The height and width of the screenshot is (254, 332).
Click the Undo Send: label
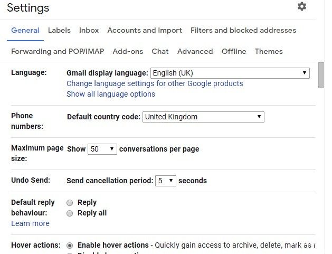click(31, 180)
